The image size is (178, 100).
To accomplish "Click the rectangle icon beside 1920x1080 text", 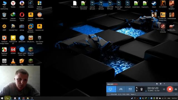I will (108, 94).
